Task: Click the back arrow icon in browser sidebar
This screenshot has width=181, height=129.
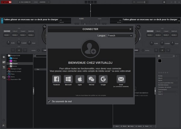Action: coord(4,77)
